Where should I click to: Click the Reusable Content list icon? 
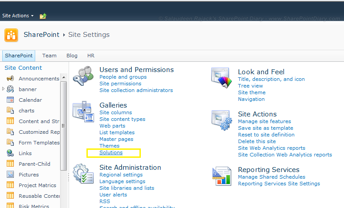pos(10,196)
